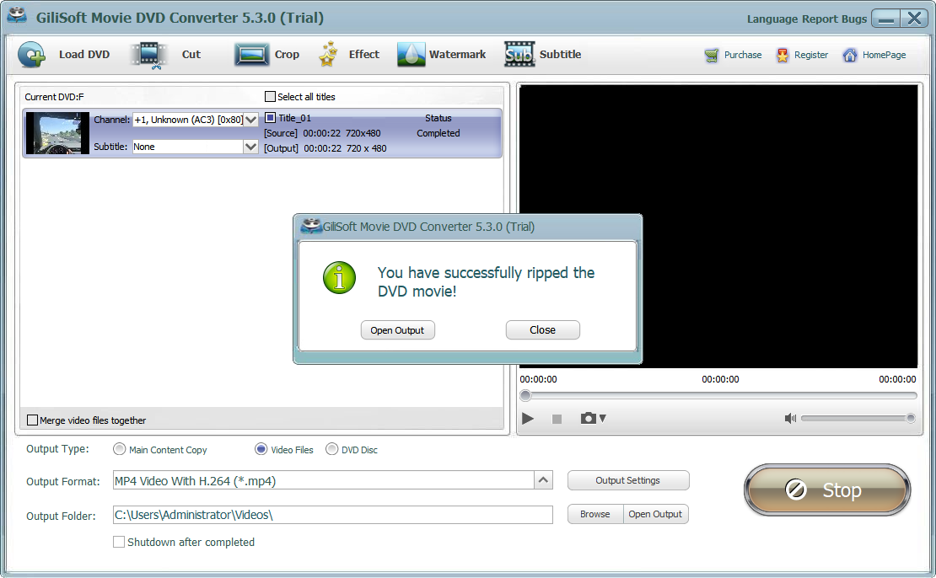
Task: Open snapshot options arrow beside camera
Action: point(602,418)
